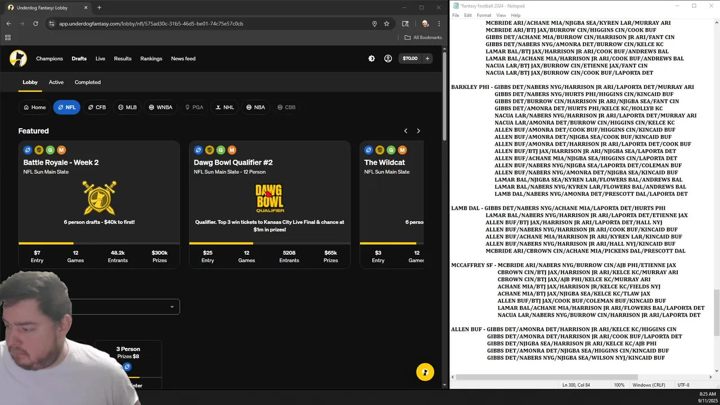Click location permission icon in address bar
This screenshot has width=720, height=405.
(374, 24)
